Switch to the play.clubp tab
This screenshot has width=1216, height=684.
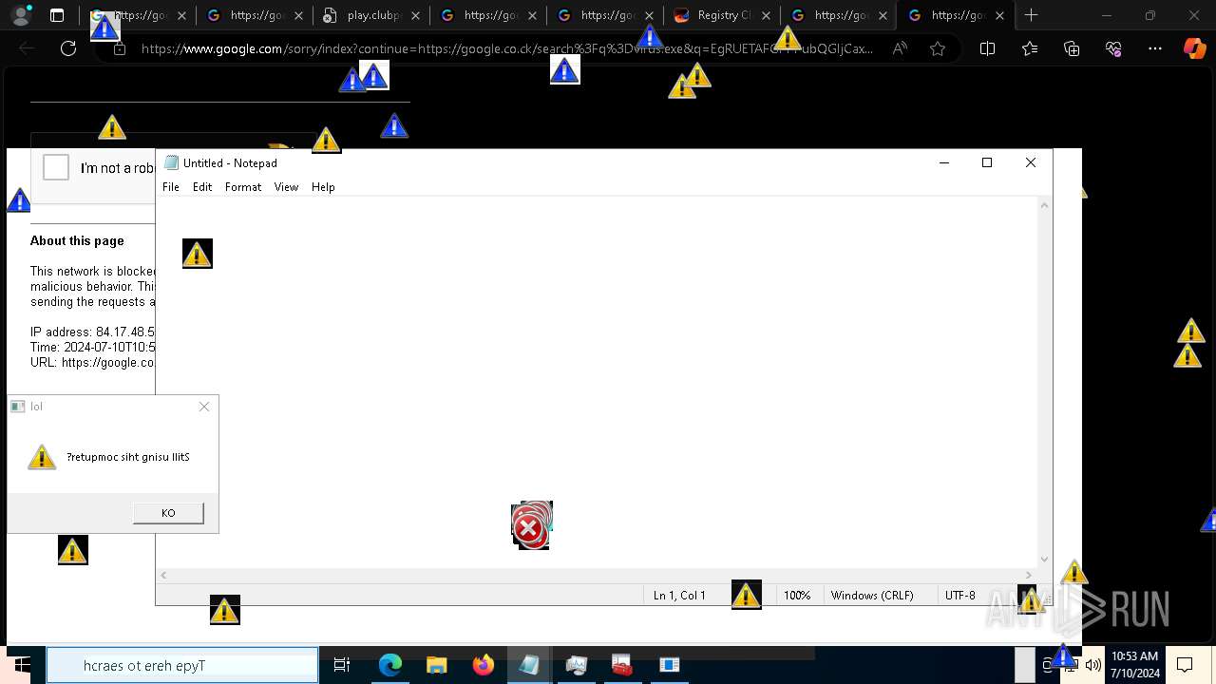tap(370, 15)
